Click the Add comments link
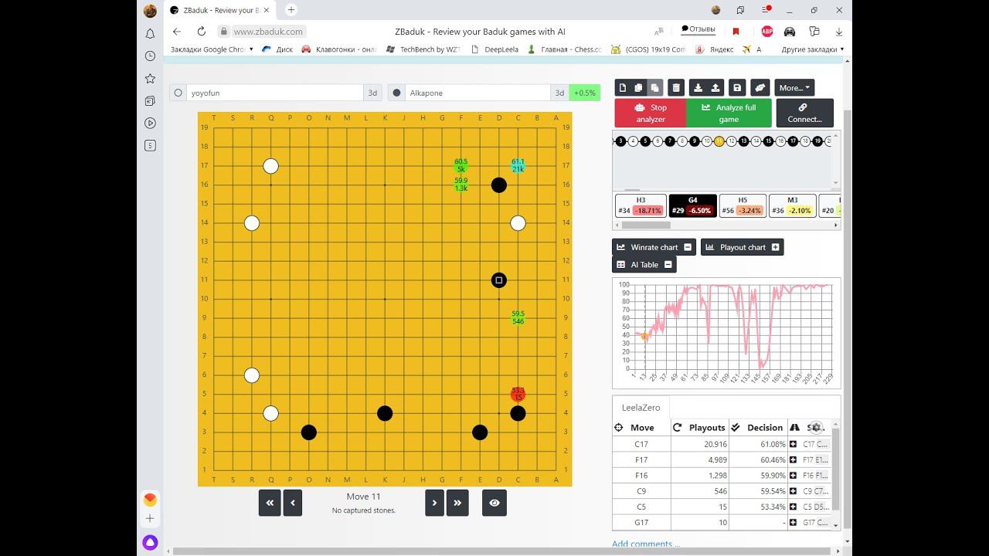 (646, 544)
